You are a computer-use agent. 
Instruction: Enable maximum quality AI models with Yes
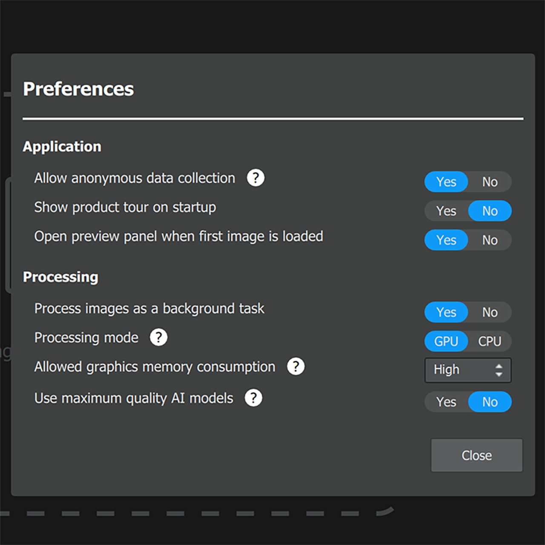(x=446, y=402)
